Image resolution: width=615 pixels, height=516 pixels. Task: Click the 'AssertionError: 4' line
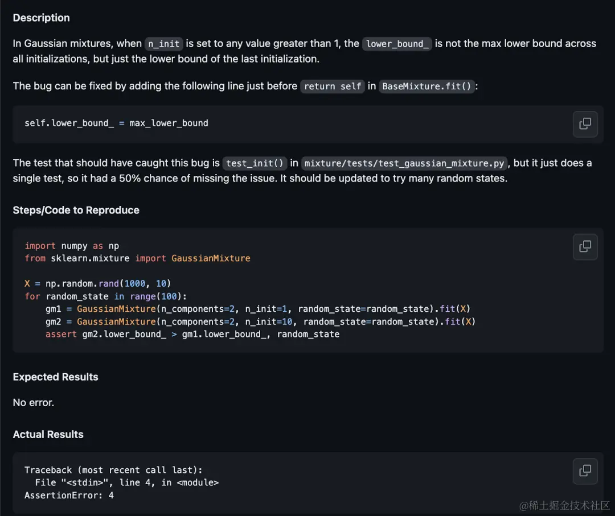click(x=69, y=496)
